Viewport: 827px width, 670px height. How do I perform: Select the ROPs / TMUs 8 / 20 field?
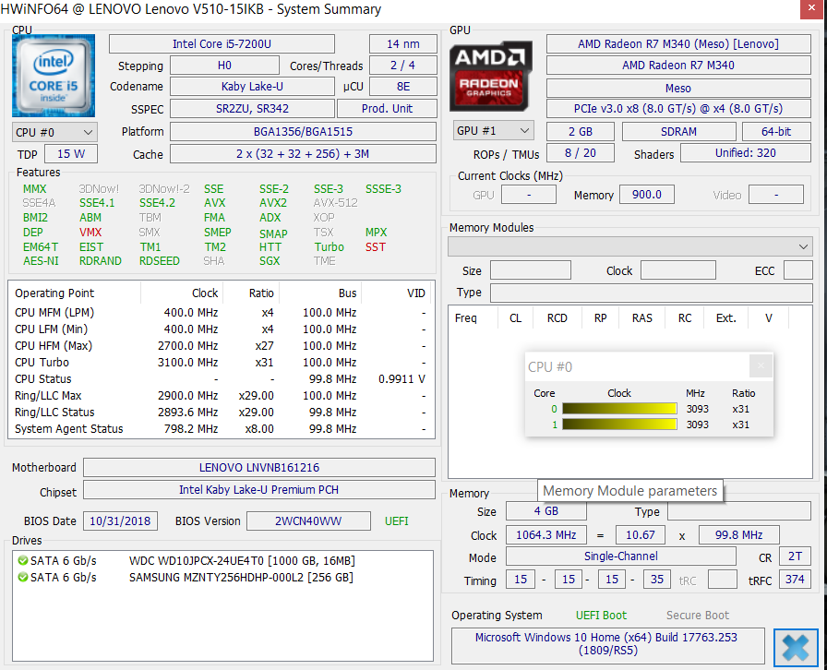[581, 153]
